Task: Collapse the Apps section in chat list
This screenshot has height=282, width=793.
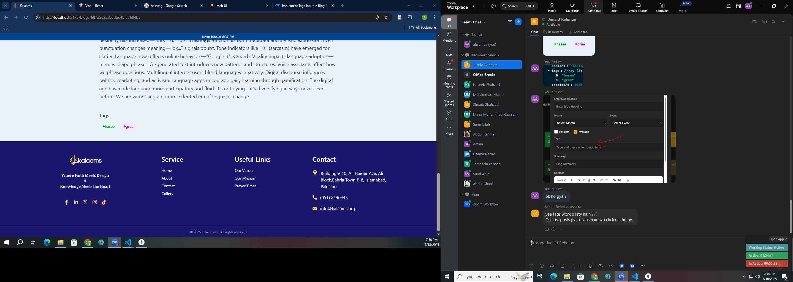Action: 462,195
